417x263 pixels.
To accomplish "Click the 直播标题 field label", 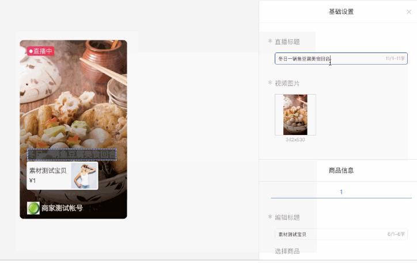I will [287, 42].
